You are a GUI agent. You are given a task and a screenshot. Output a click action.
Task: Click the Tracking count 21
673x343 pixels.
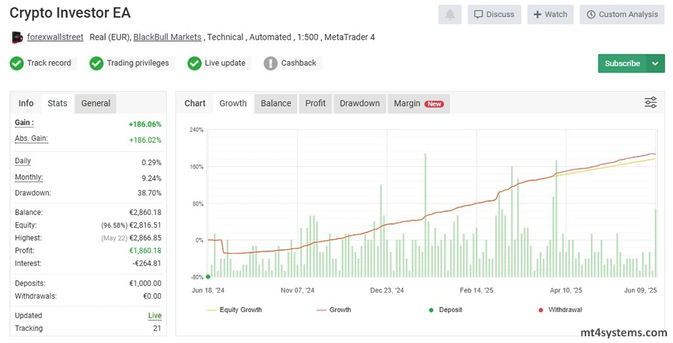coord(157,328)
